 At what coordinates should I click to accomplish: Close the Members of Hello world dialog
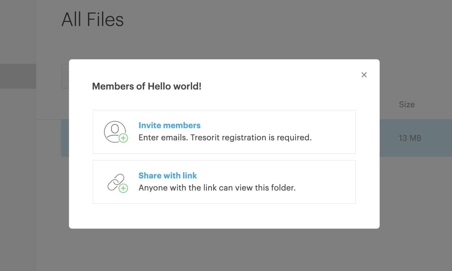364,75
